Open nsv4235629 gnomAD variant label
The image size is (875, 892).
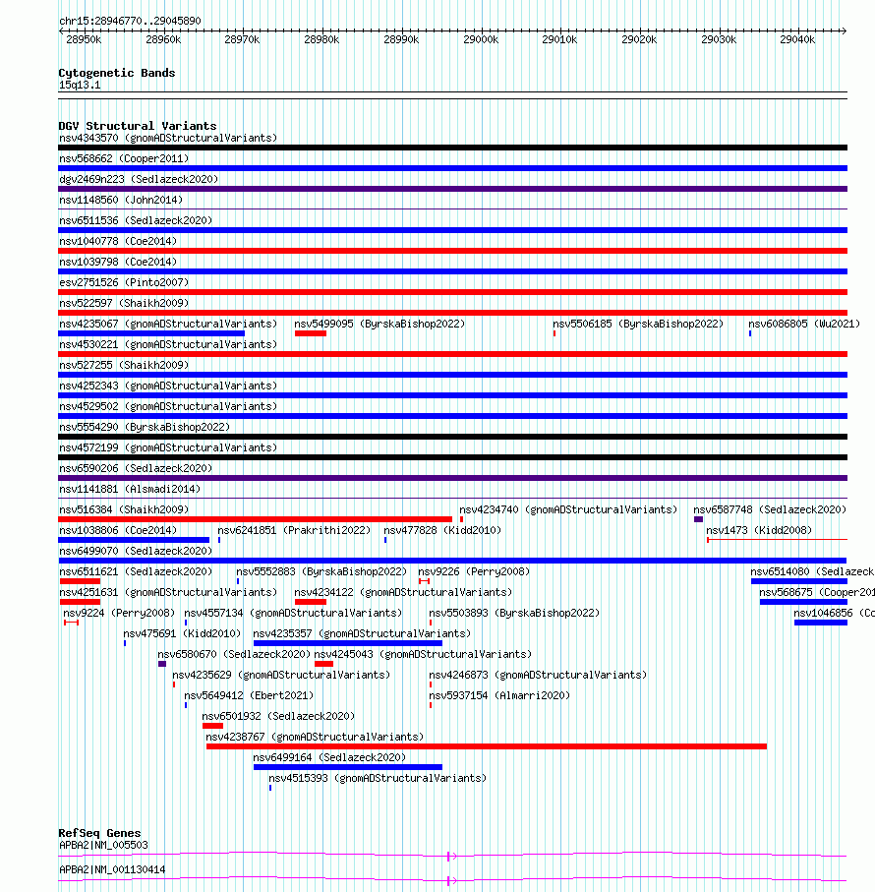(281, 676)
